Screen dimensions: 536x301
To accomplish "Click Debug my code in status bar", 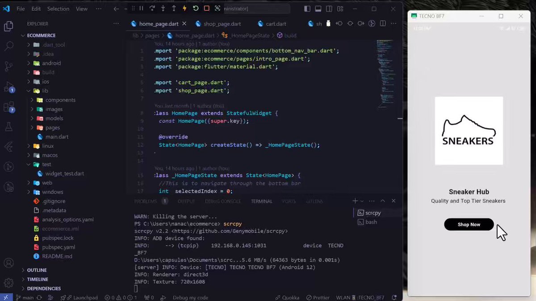I will (190, 297).
